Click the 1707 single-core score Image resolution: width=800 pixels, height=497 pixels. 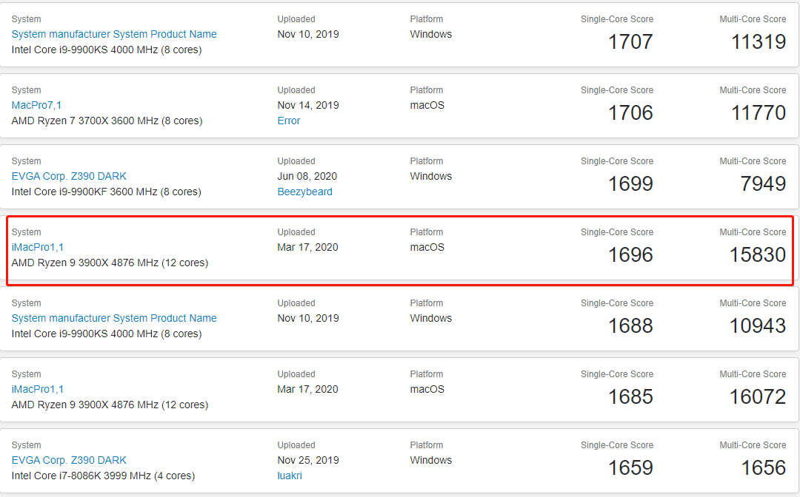[630, 41]
